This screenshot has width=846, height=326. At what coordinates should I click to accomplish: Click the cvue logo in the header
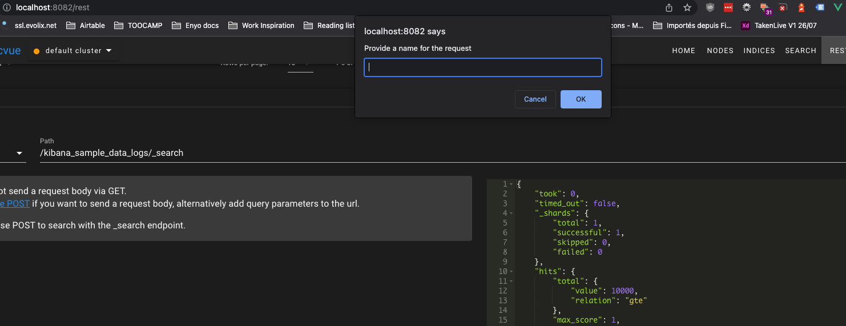(x=10, y=50)
